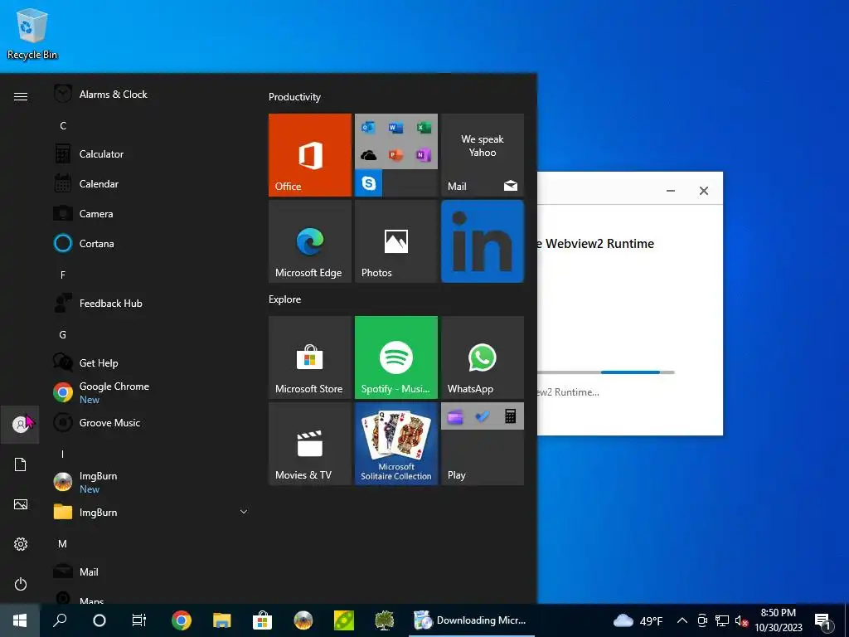Screen dimensions: 849x637
Task: Open the Mail live tile
Action: click(483, 155)
